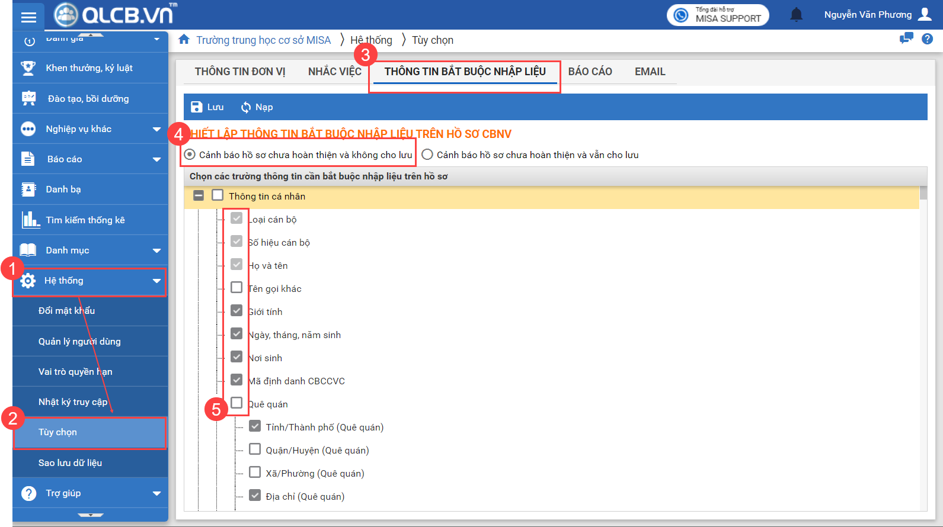
Task: Click the MISA SUPPORT hotline icon
Action: pos(681,15)
